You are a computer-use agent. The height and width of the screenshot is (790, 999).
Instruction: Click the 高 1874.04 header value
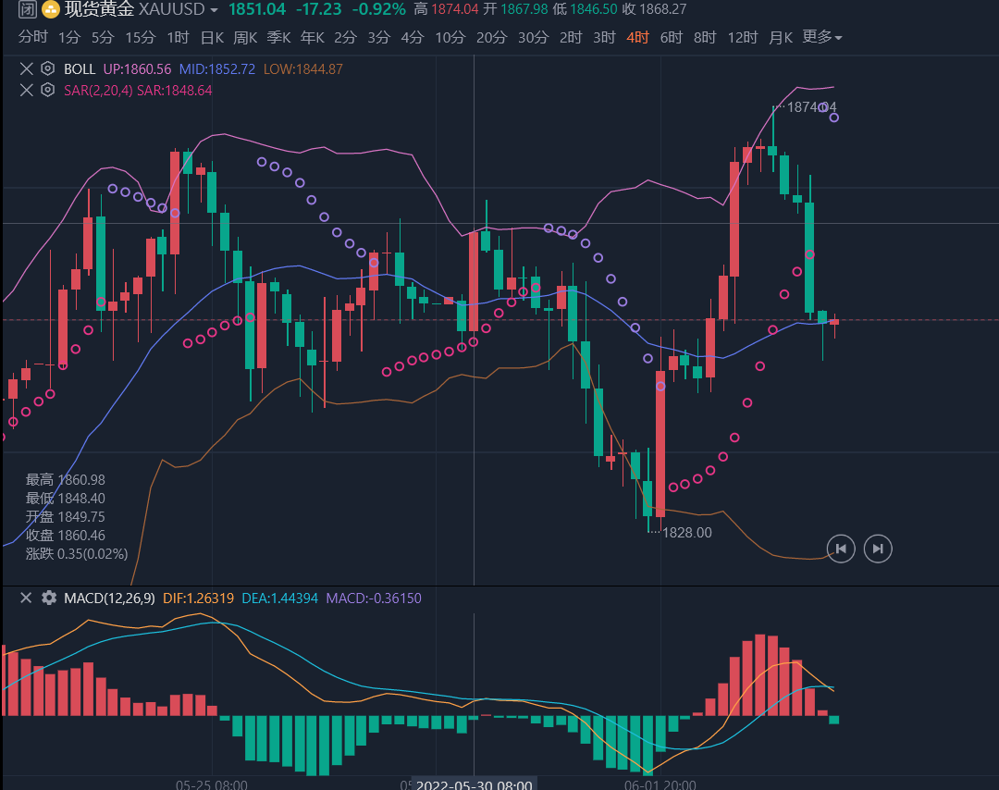pos(446,9)
